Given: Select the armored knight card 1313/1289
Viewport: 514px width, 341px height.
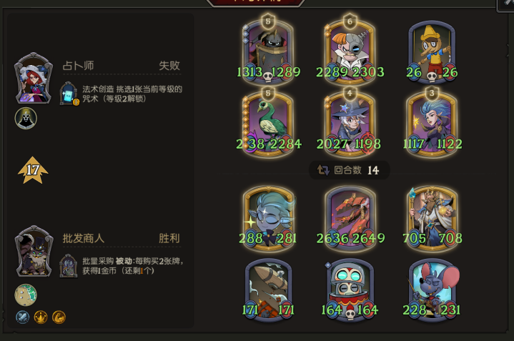Looking at the screenshot, I should pyautogui.click(x=268, y=50).
